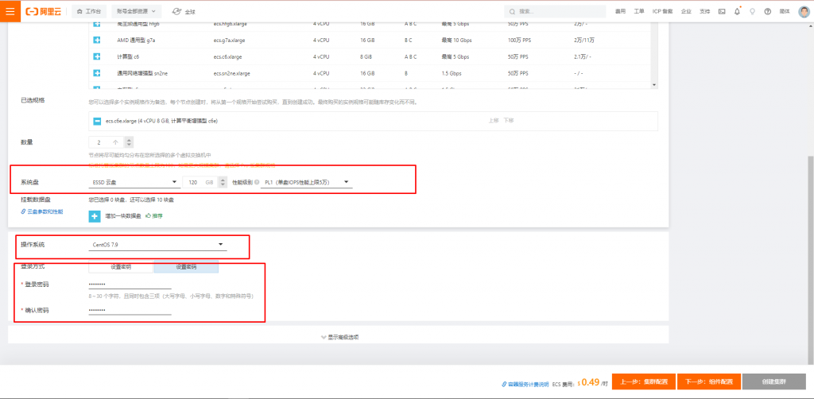Open the 云盘参数和性能 link
This screenshot has width=814, height=399.
click(x=41, y=211)
